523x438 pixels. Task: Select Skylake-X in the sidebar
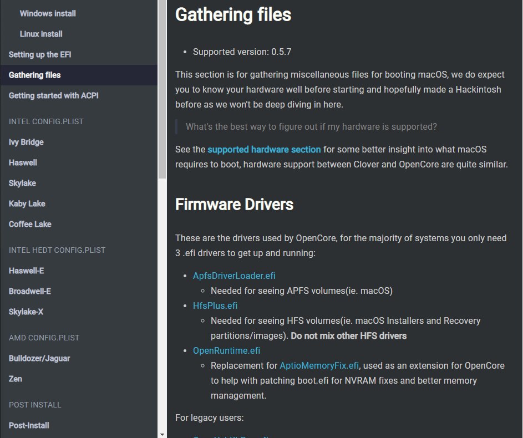[26, 312]
